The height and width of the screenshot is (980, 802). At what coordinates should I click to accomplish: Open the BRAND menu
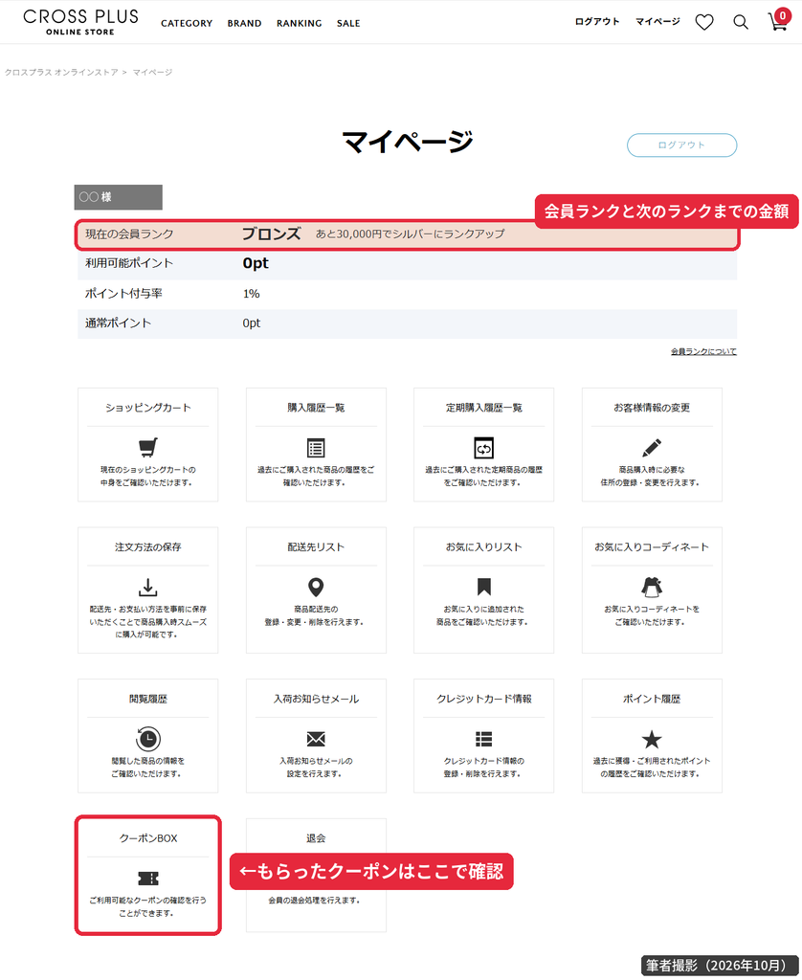(x=244, y=23)
